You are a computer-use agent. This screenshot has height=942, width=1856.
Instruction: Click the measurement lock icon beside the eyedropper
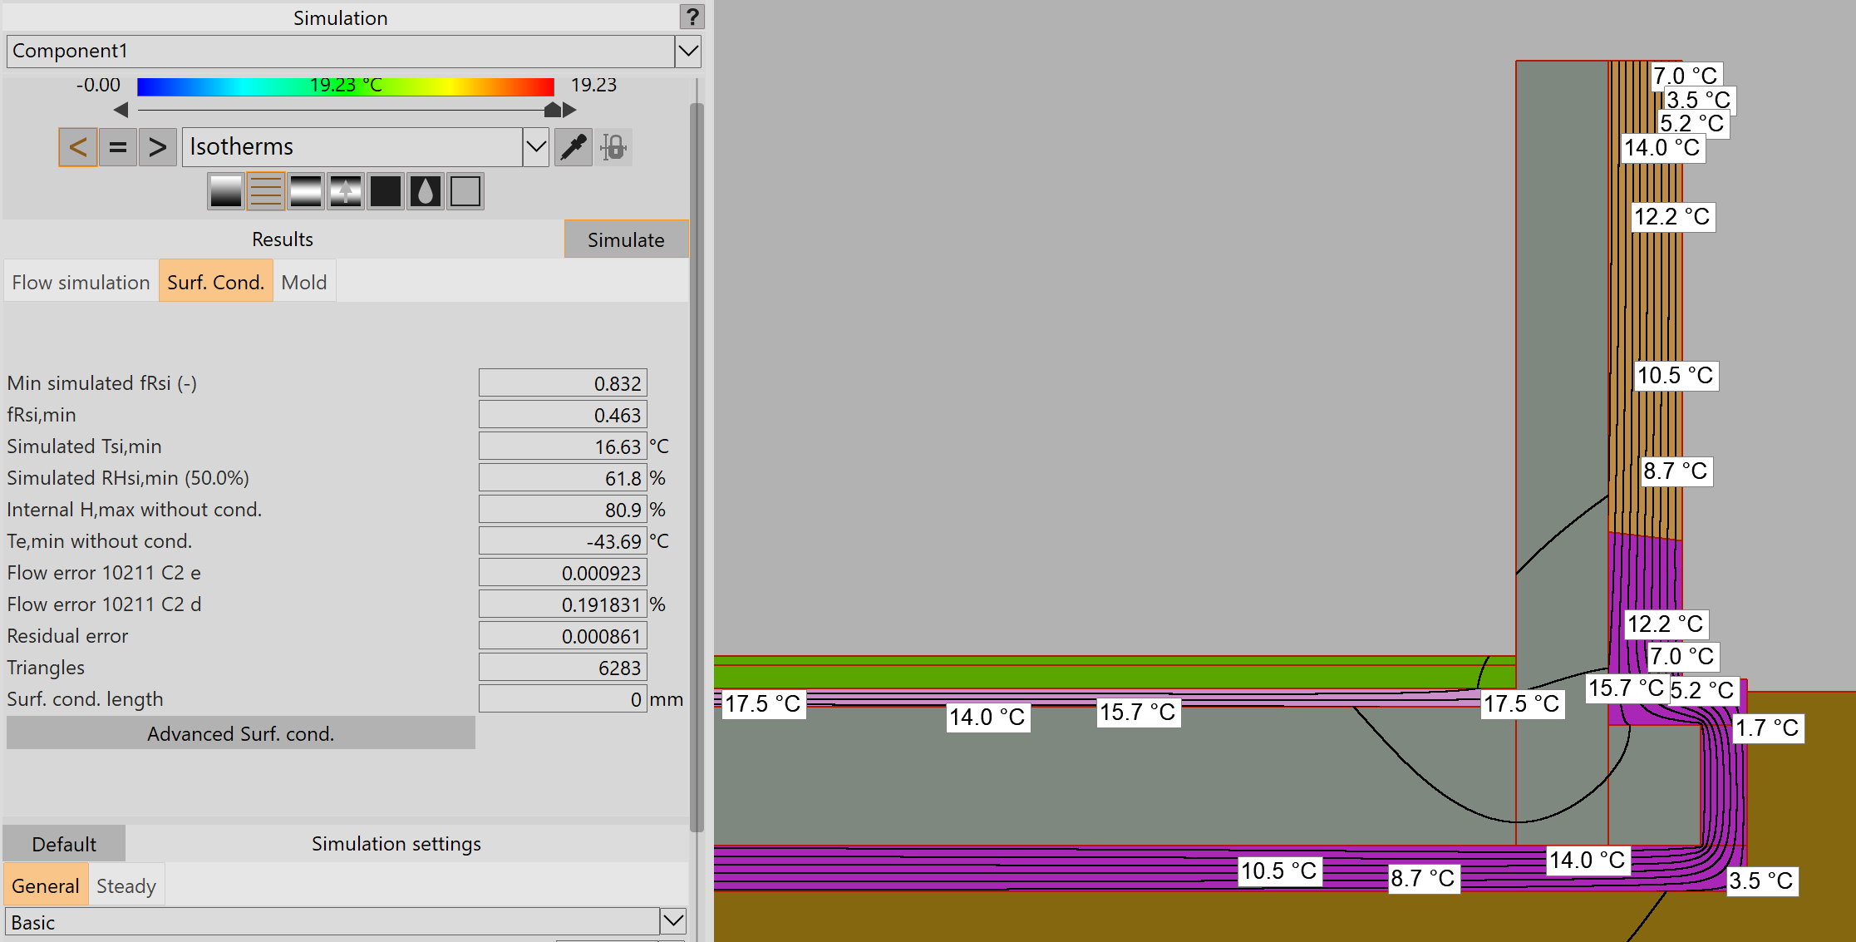tap(613, 146)
